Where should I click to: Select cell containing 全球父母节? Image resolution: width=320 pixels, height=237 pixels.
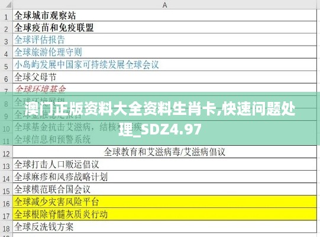pos(164,78)
